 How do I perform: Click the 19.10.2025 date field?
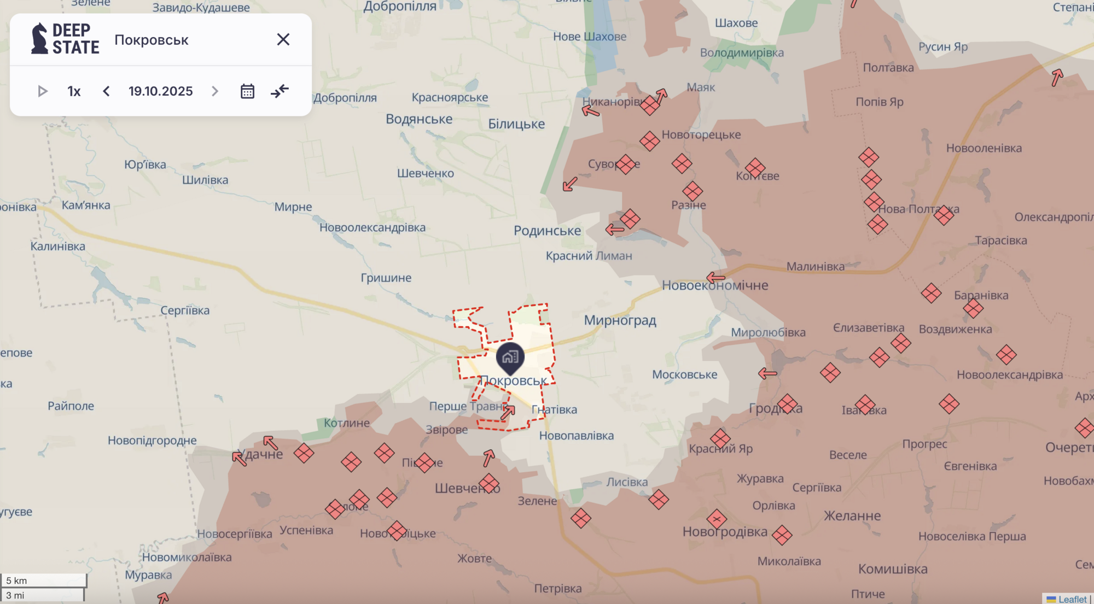(x=160, y=91)
